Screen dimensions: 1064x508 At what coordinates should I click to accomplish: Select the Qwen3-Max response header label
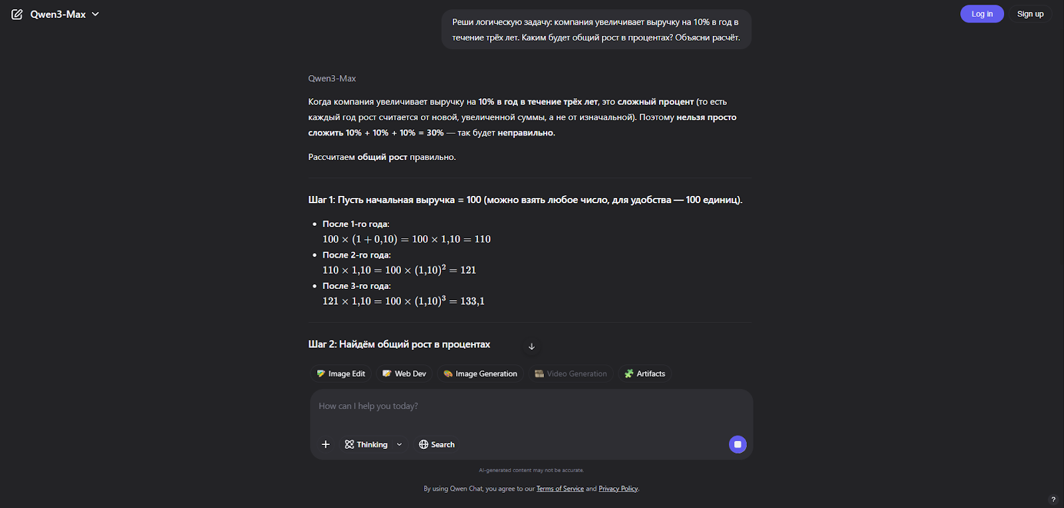coord(331,78)
